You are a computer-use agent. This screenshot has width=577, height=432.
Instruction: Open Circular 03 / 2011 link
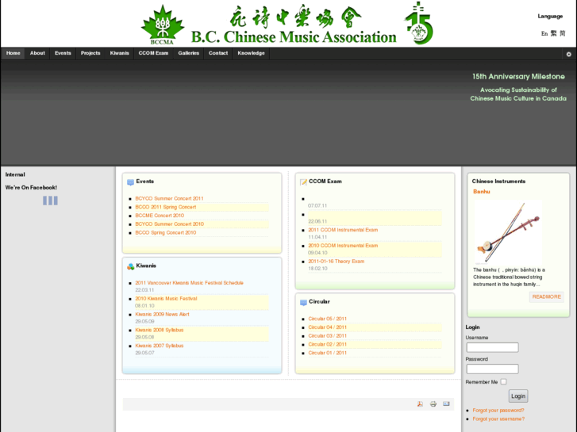[x=328, y=335]
